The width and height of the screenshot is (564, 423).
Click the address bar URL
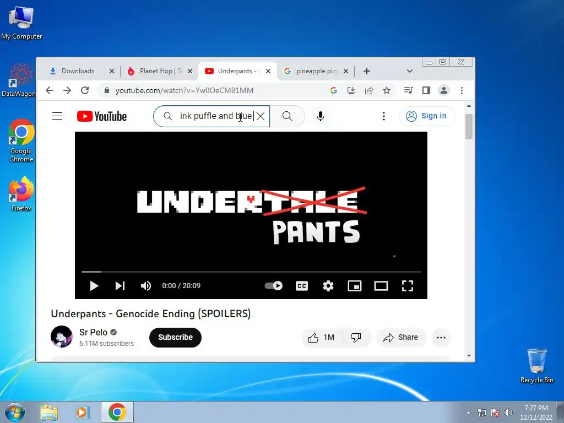click(x=184, y=90)
